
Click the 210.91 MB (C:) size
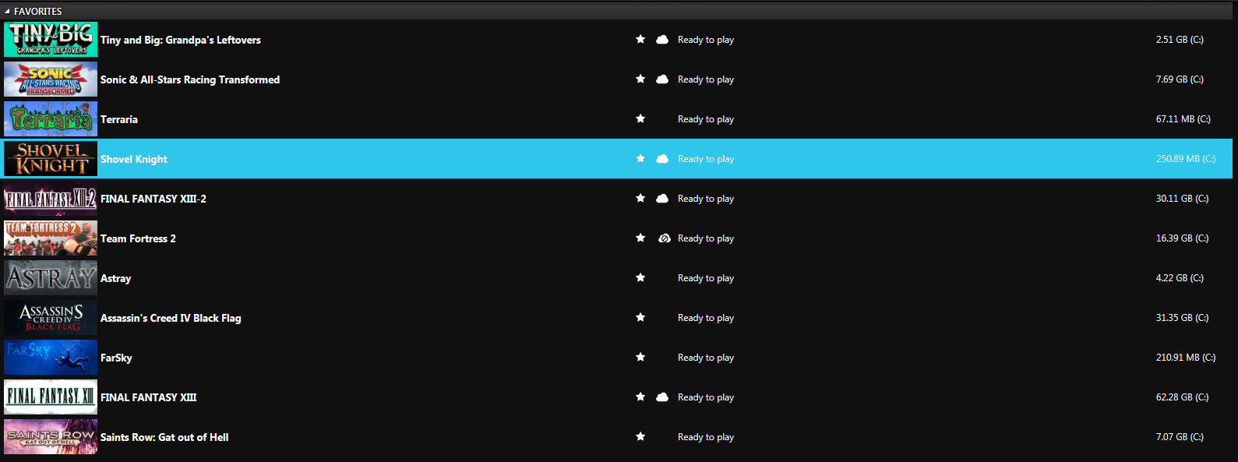coord(1186,358)
